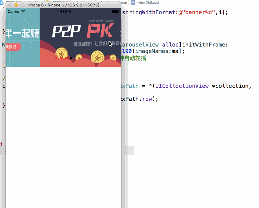Click the alloc keyword in the code
259x208 pixels.
(170, 45)
